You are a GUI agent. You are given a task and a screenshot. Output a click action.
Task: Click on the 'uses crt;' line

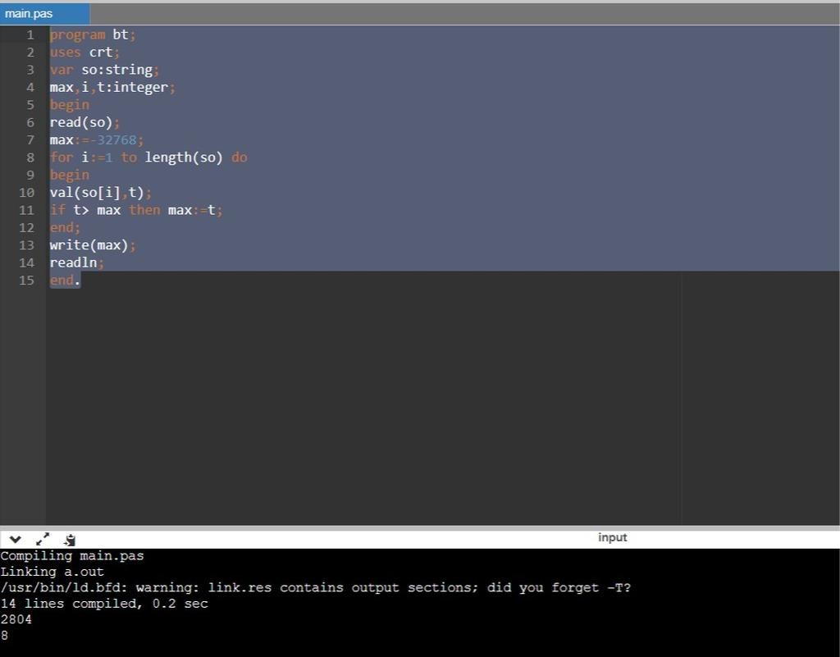(x=84, y=52)
